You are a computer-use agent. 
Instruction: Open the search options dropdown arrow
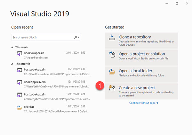click(78, 38)
